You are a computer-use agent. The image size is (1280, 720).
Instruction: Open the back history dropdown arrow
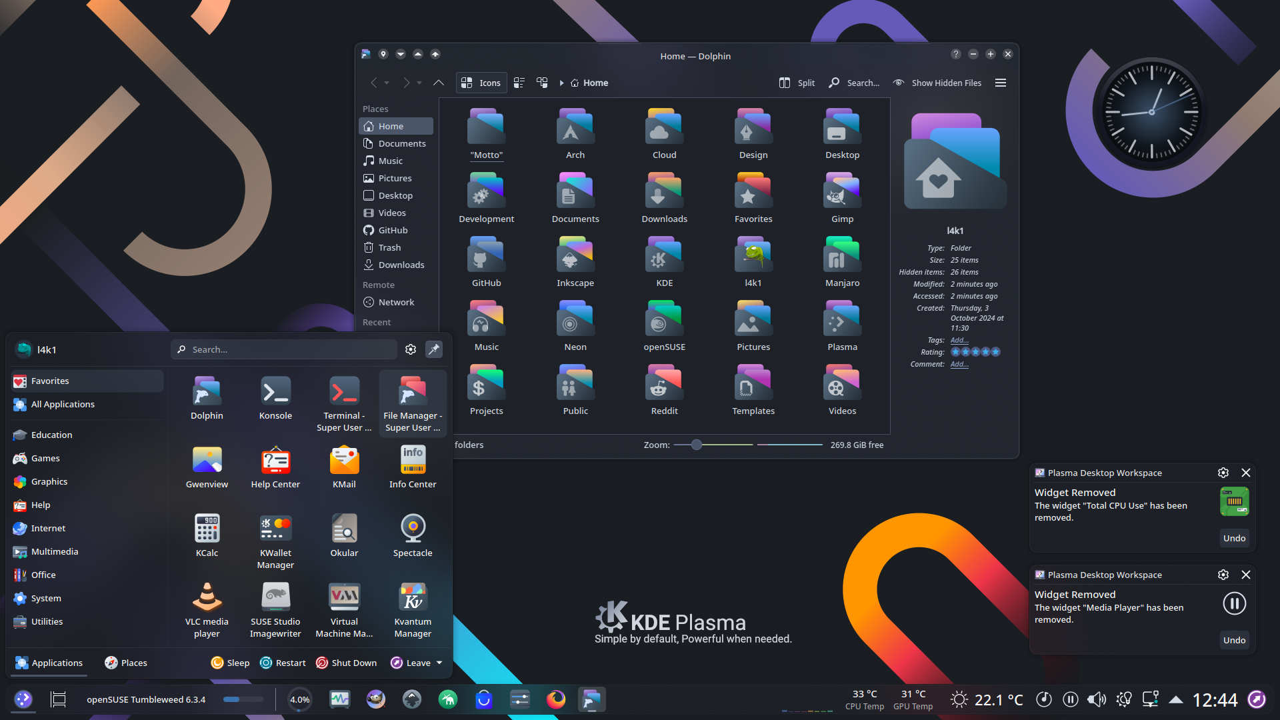click(x=387, y=83)
